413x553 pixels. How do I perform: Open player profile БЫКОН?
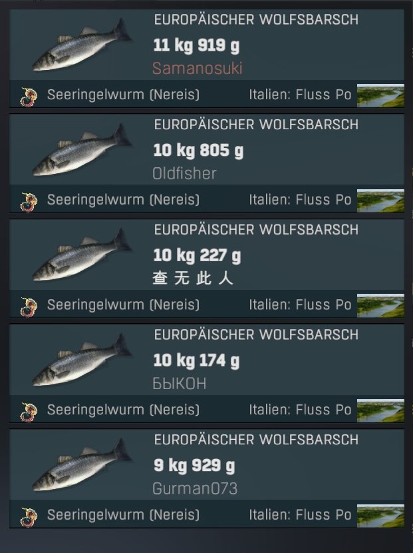179,384
